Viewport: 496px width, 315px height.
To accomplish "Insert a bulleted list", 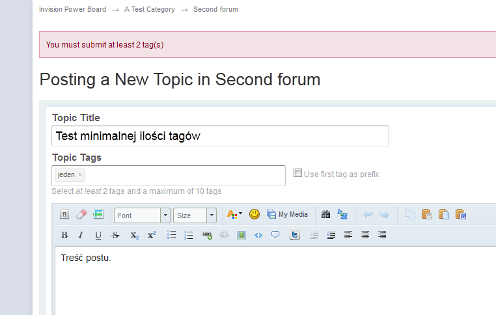I will 171,235.
